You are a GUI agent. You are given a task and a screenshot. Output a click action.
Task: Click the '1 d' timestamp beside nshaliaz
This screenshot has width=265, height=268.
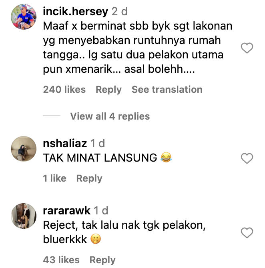(x=98, y=144)
